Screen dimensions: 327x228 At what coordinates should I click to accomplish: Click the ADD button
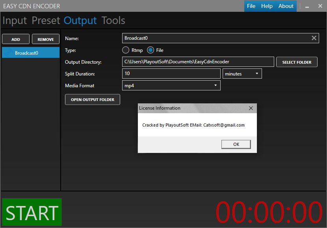16,39
